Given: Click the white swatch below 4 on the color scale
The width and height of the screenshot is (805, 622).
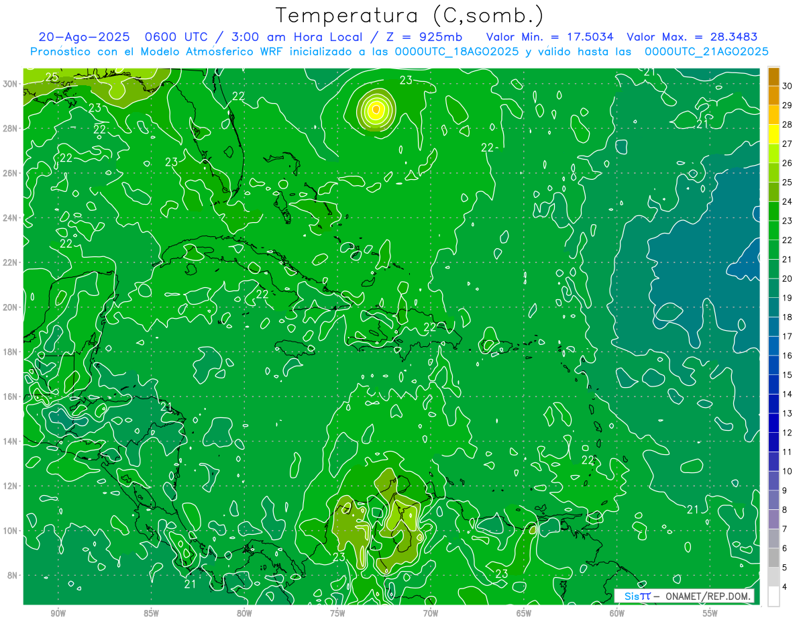Looking at the screenshot, I should coord(773,596).
